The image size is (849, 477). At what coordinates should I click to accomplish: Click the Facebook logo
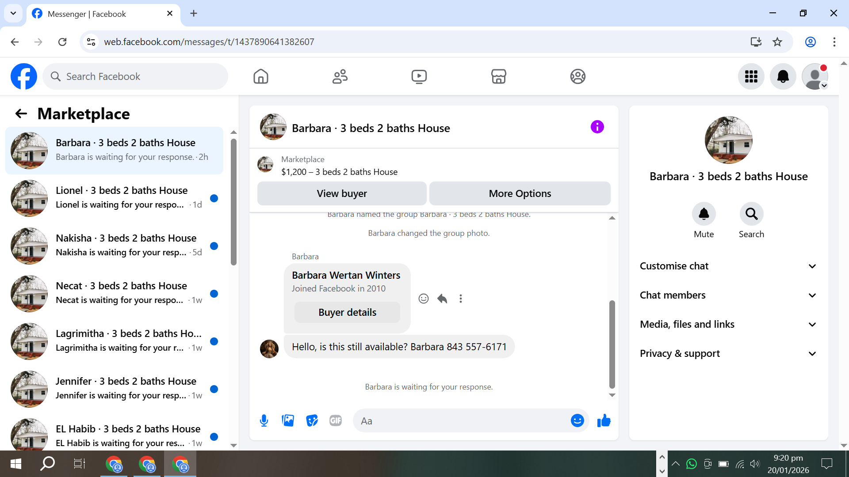click(x=24, y=76)
